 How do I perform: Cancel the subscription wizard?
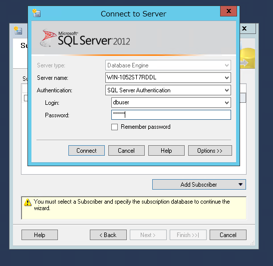tap(228, 235)
